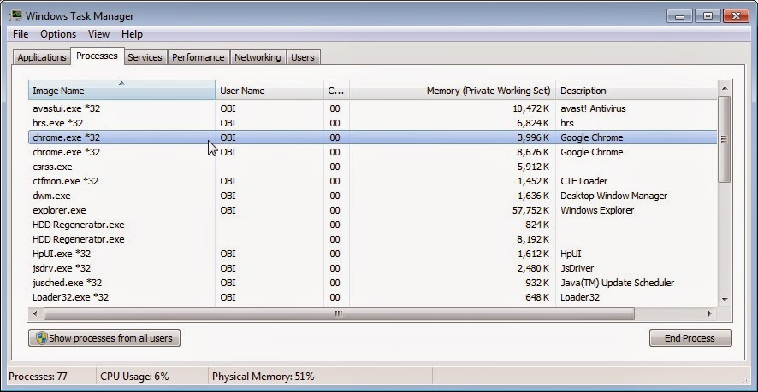Viewport: 758px width, 392px height.
Task: Sort by the Description column header
Action: pyautogui.click(x=637, y=91)
